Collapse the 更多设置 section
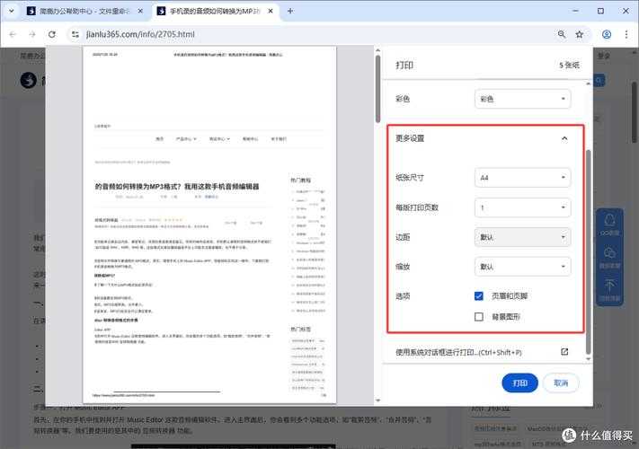Image resolution: width=639 pixels, height=449 pixels. (x=564, y=138)
